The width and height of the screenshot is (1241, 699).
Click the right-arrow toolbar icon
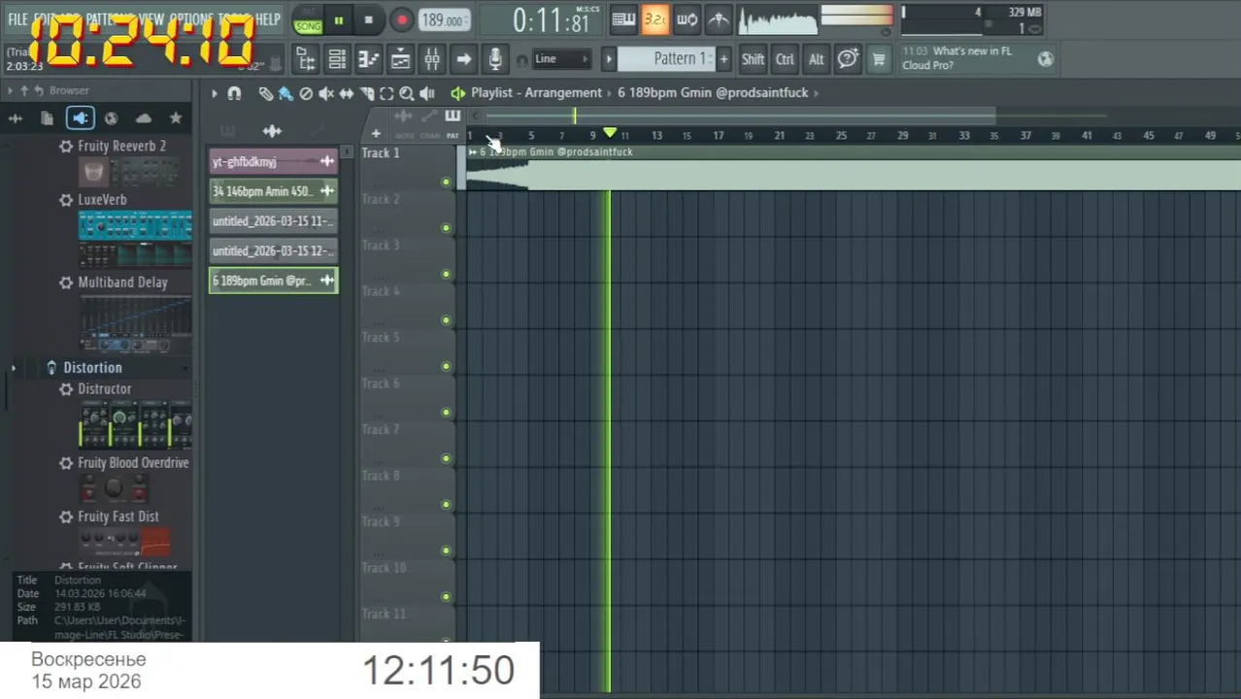click(463, 59)
